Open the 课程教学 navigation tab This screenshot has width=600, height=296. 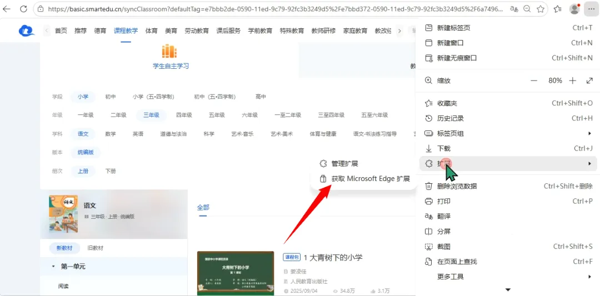pyautogui.click(x=126, y=31)
